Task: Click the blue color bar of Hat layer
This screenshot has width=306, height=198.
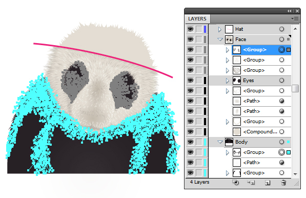Action: pos(205,29)
